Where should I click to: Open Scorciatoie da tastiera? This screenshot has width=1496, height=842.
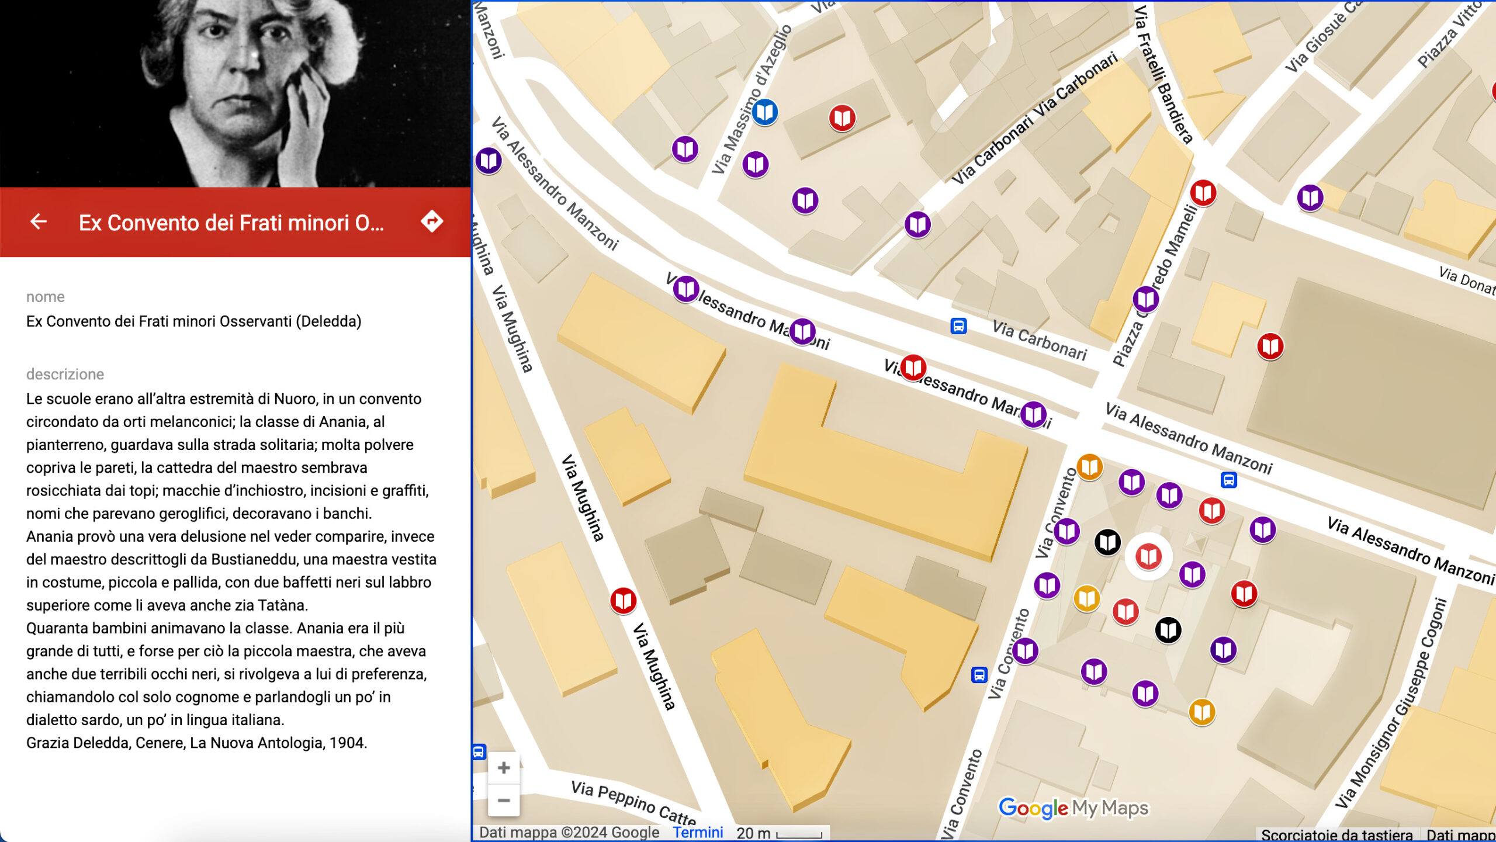[x=1336, y=835]
